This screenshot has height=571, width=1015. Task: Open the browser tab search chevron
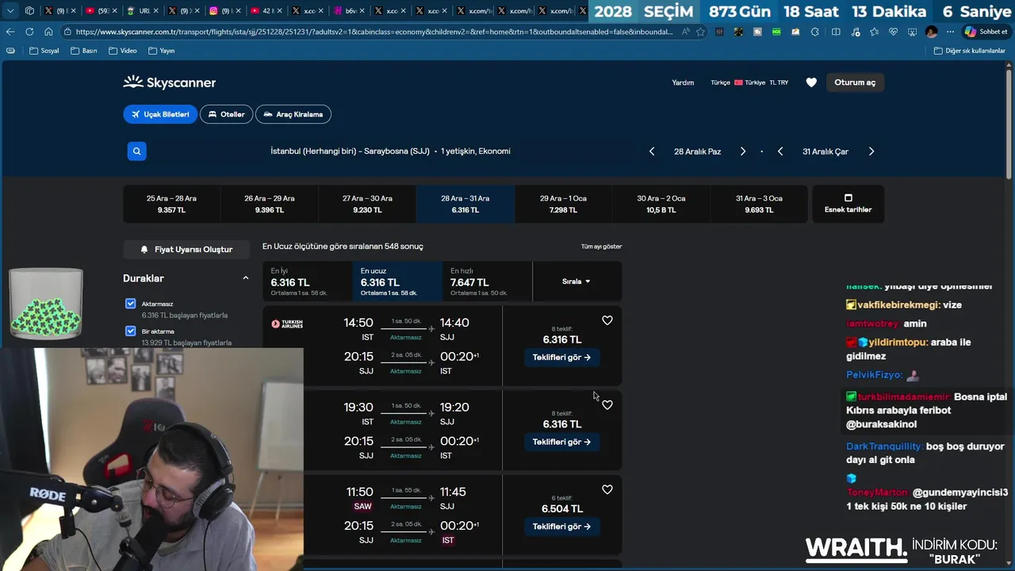click(x=10, y=11)
